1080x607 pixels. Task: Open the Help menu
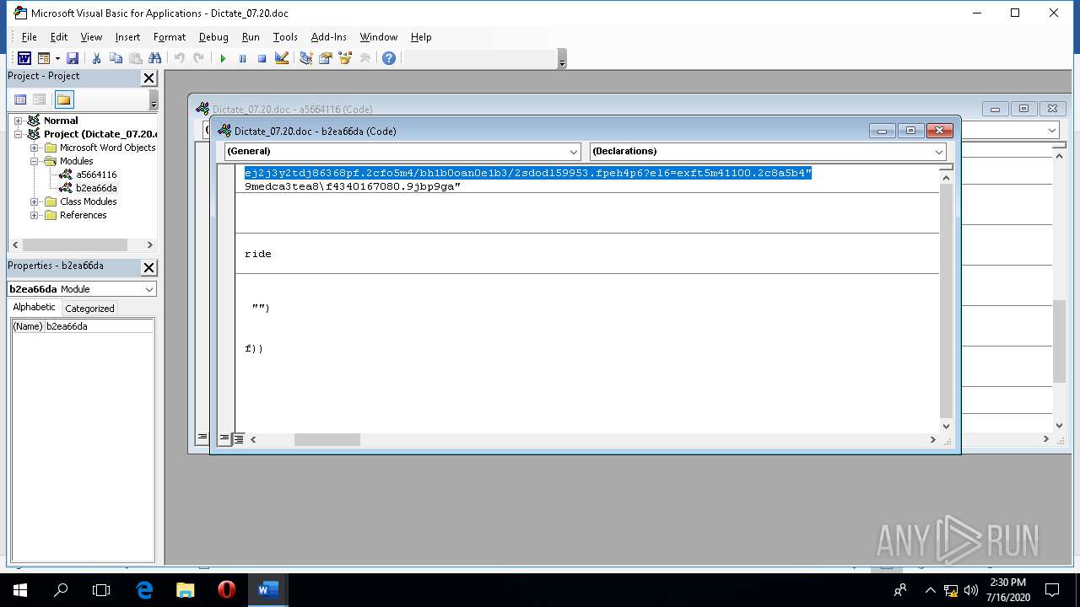tap(421, 37)
